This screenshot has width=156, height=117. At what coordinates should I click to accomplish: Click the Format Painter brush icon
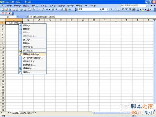[43, 10]
